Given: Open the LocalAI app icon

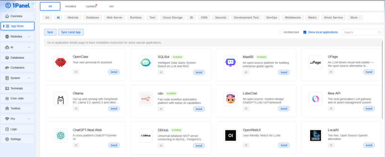Looking at the screenshot, I should click(x=315, y=136).
